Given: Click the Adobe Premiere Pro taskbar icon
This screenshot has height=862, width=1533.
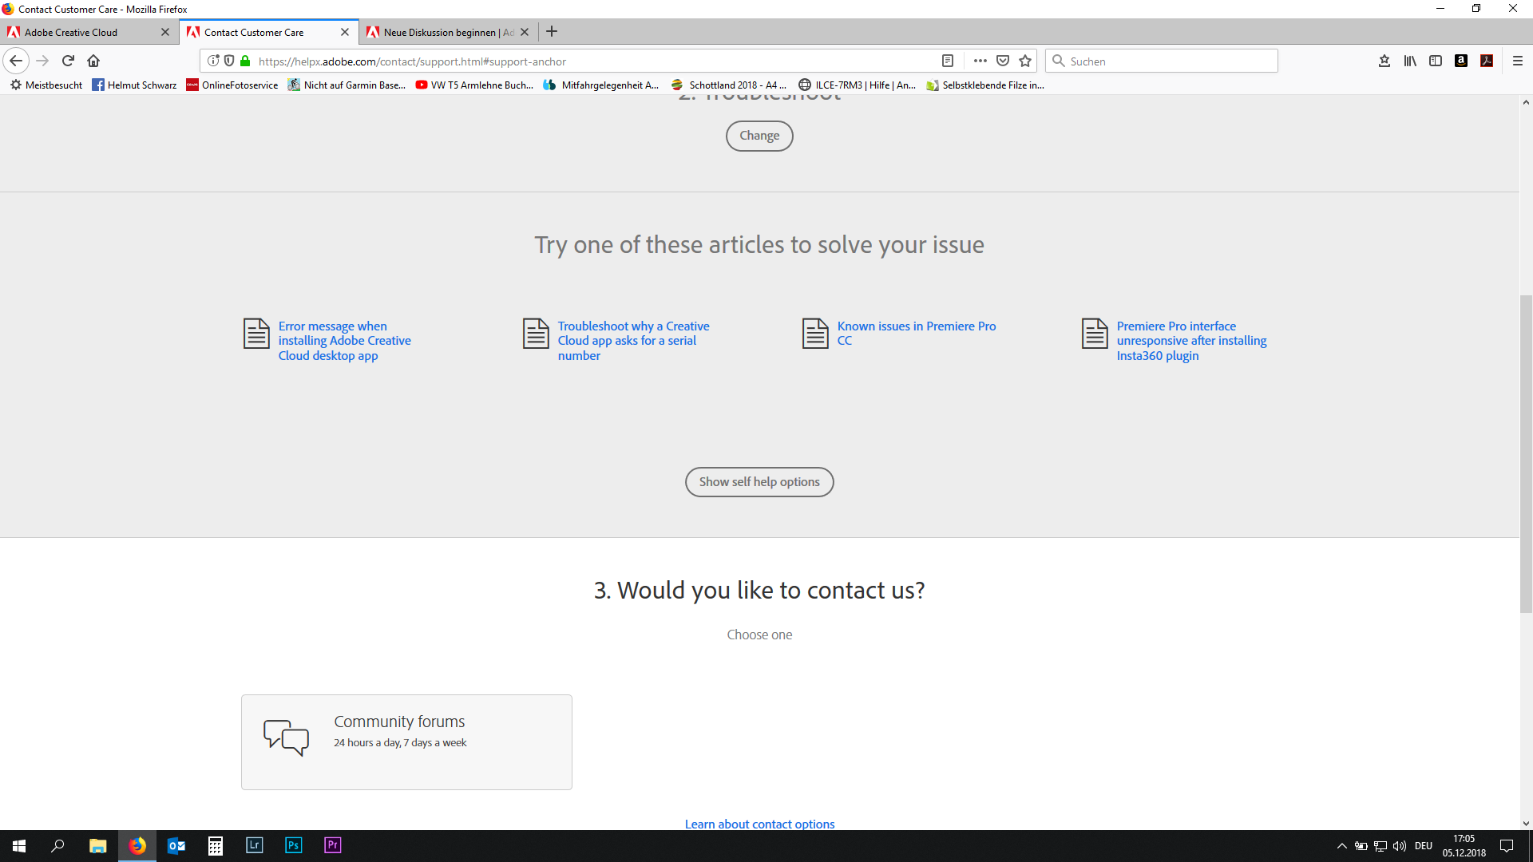Looking at the screenshot, I should (x=333, y=845).
